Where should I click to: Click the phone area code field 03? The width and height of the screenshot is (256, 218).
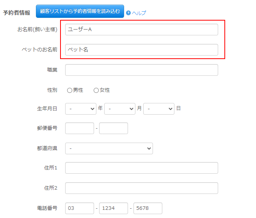[x=80, y=208]
